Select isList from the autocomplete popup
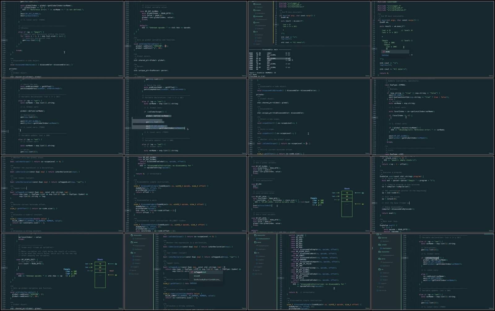Image resolution: width=495 pixels, height=311 pixels. [197, 276]
